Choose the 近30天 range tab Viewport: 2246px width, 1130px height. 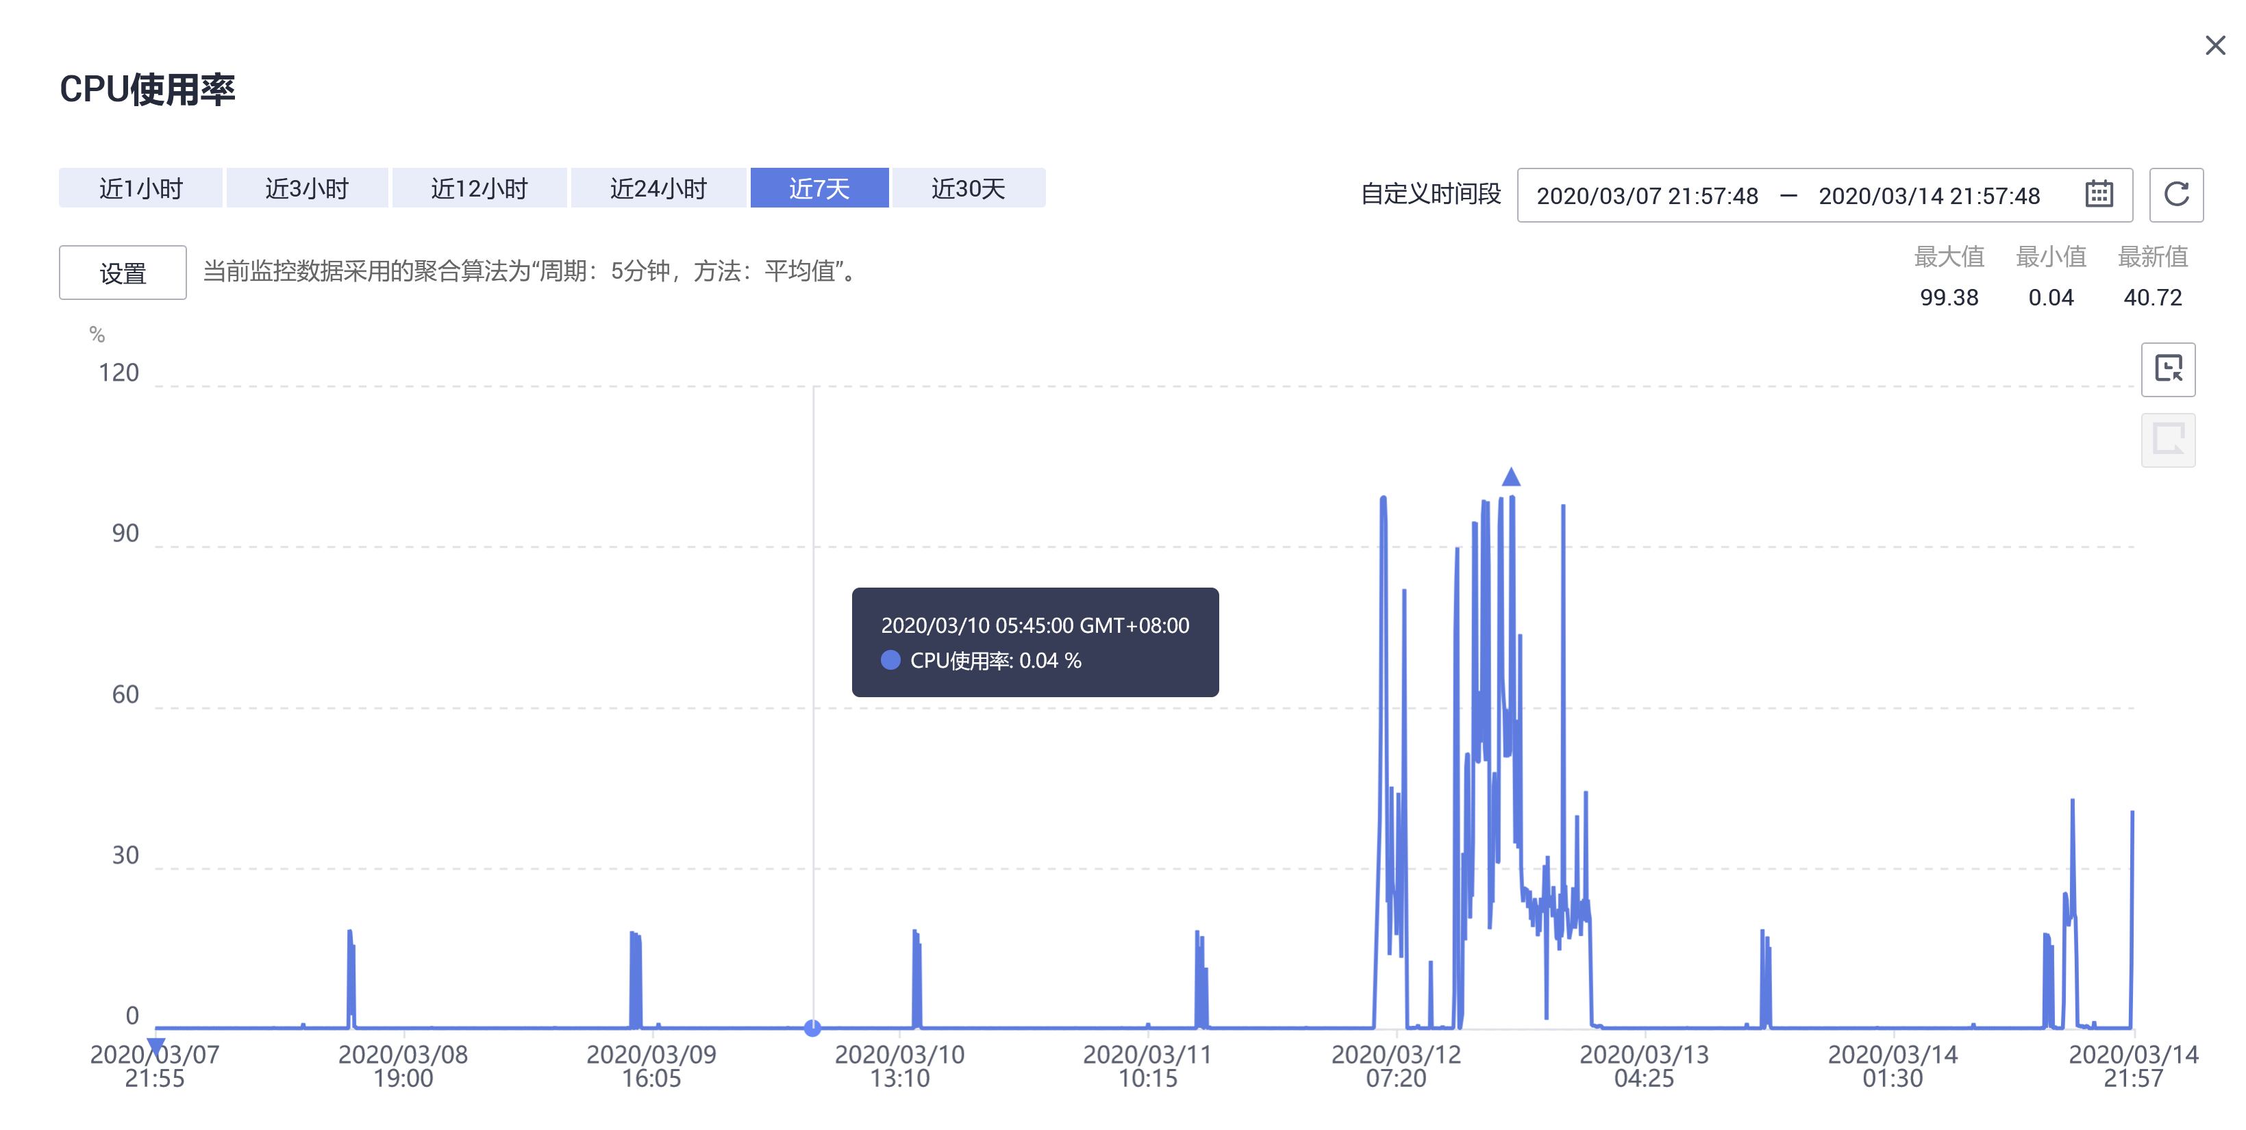[969, 188]
